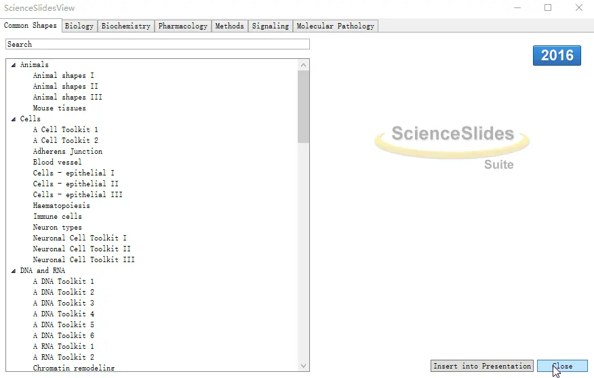Image resolution: width=594 pixels, height=378 pixels.
Task: Select A Cell Toolkit 2
Action: point(65,140)
